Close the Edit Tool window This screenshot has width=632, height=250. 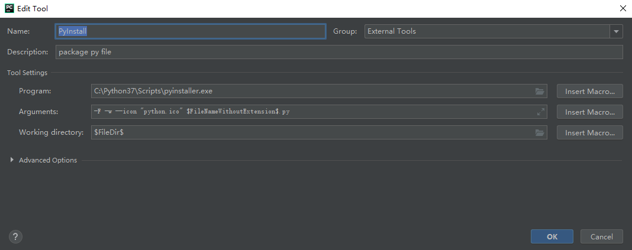pyautogui.click(x=623, y=8)
